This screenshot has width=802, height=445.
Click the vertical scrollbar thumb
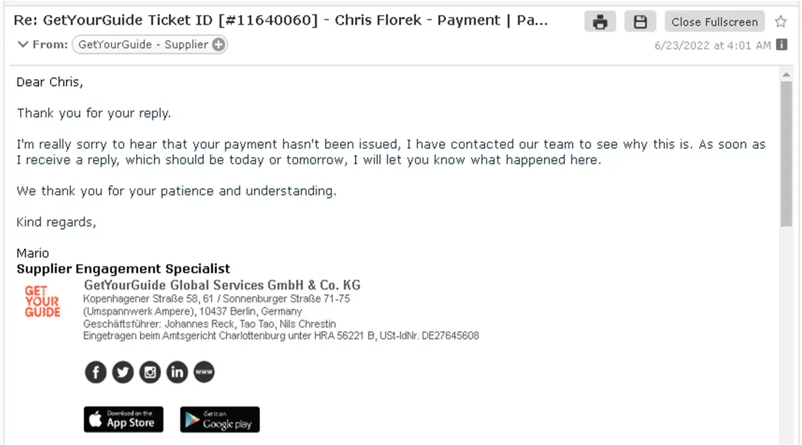click(x=786, y=153)
